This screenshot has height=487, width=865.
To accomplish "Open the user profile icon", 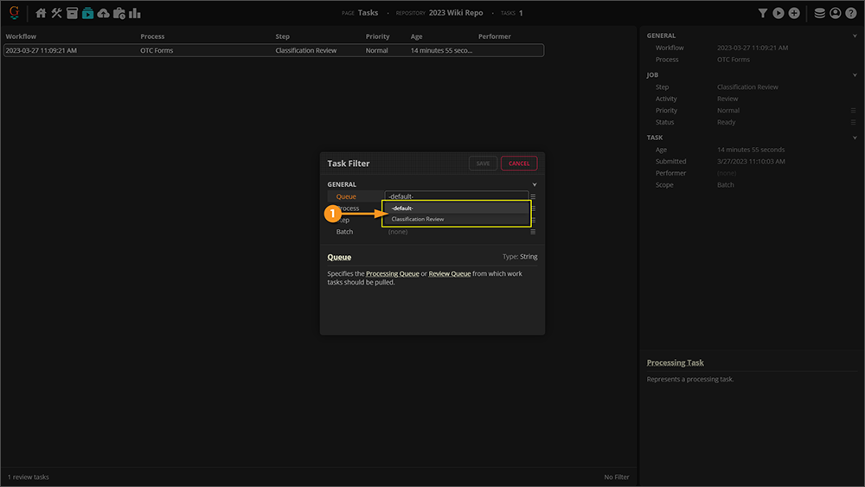I will pyautogui.click(x=835, y=13).
